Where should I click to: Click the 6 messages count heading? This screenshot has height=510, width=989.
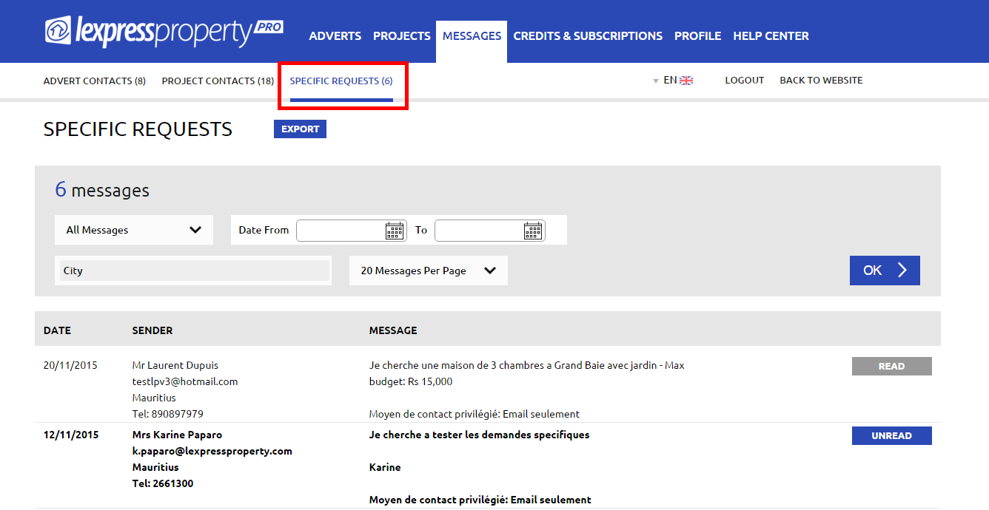pos(102,190)
